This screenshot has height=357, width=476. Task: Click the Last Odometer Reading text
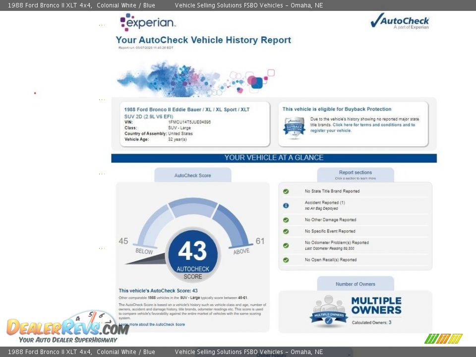point(329,248)
